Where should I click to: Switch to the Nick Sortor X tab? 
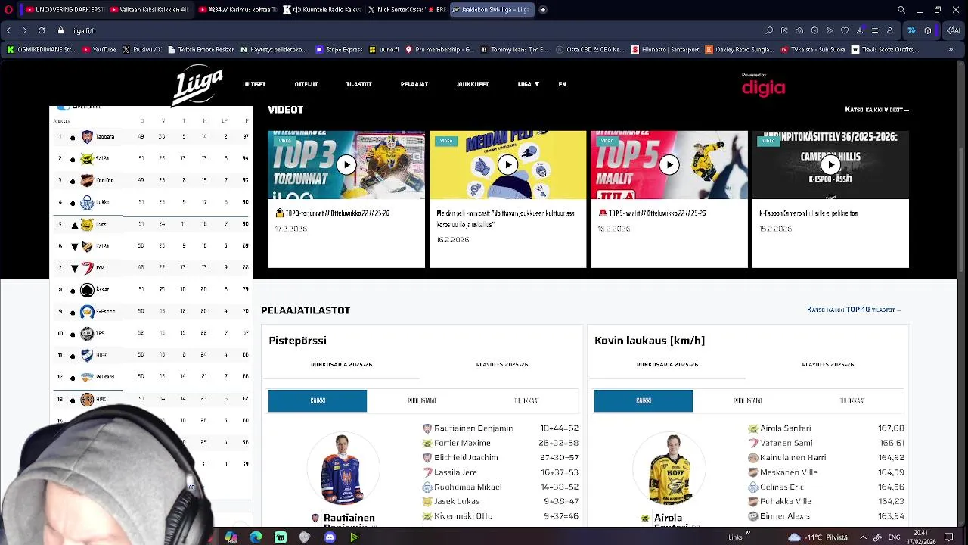tap(407, 10)
